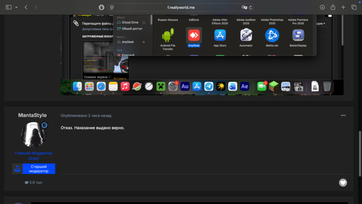The height and width of the screenshot is (204, 362).
Task: Click the blue Старший модератор rank badge
Action: [34, 168]
